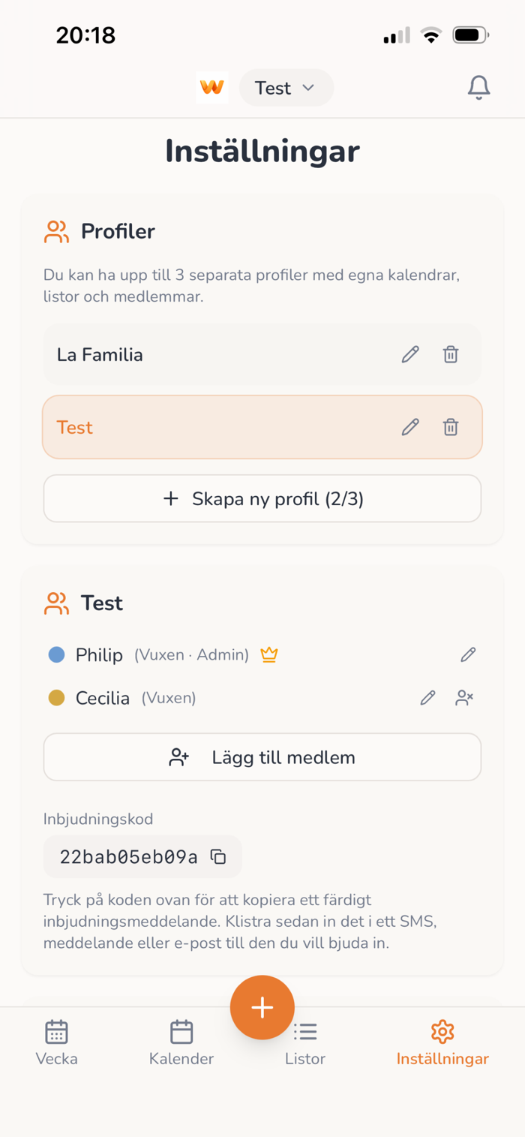Remove Cecilia from the profile
525x1137 pixels.
pyautogui.click(x=464, y=698)
